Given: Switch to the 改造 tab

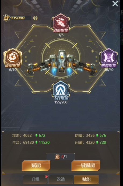Looking at the screenshot, I should point(61,179).
